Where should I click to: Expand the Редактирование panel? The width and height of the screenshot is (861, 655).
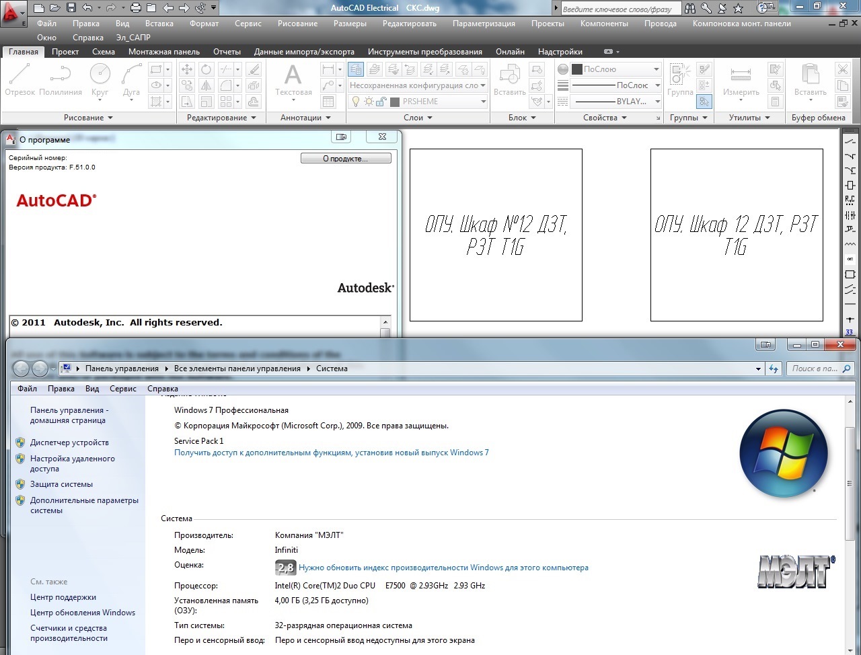[221, 118]
